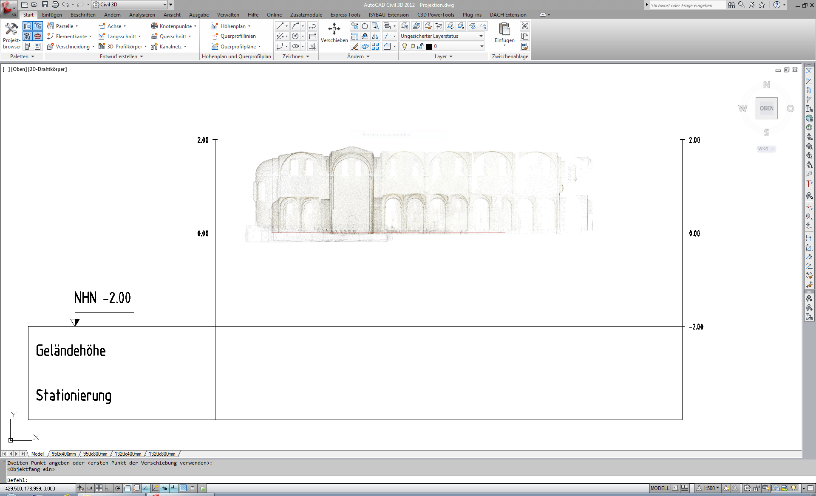Click the rotate tool in Ändern
The width and height of the screenshot is (816, 496).
pyautogui.click(x=365, y=26)
